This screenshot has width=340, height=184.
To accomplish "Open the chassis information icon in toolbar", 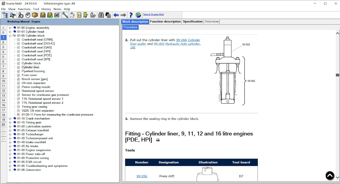I will (12, 15).
